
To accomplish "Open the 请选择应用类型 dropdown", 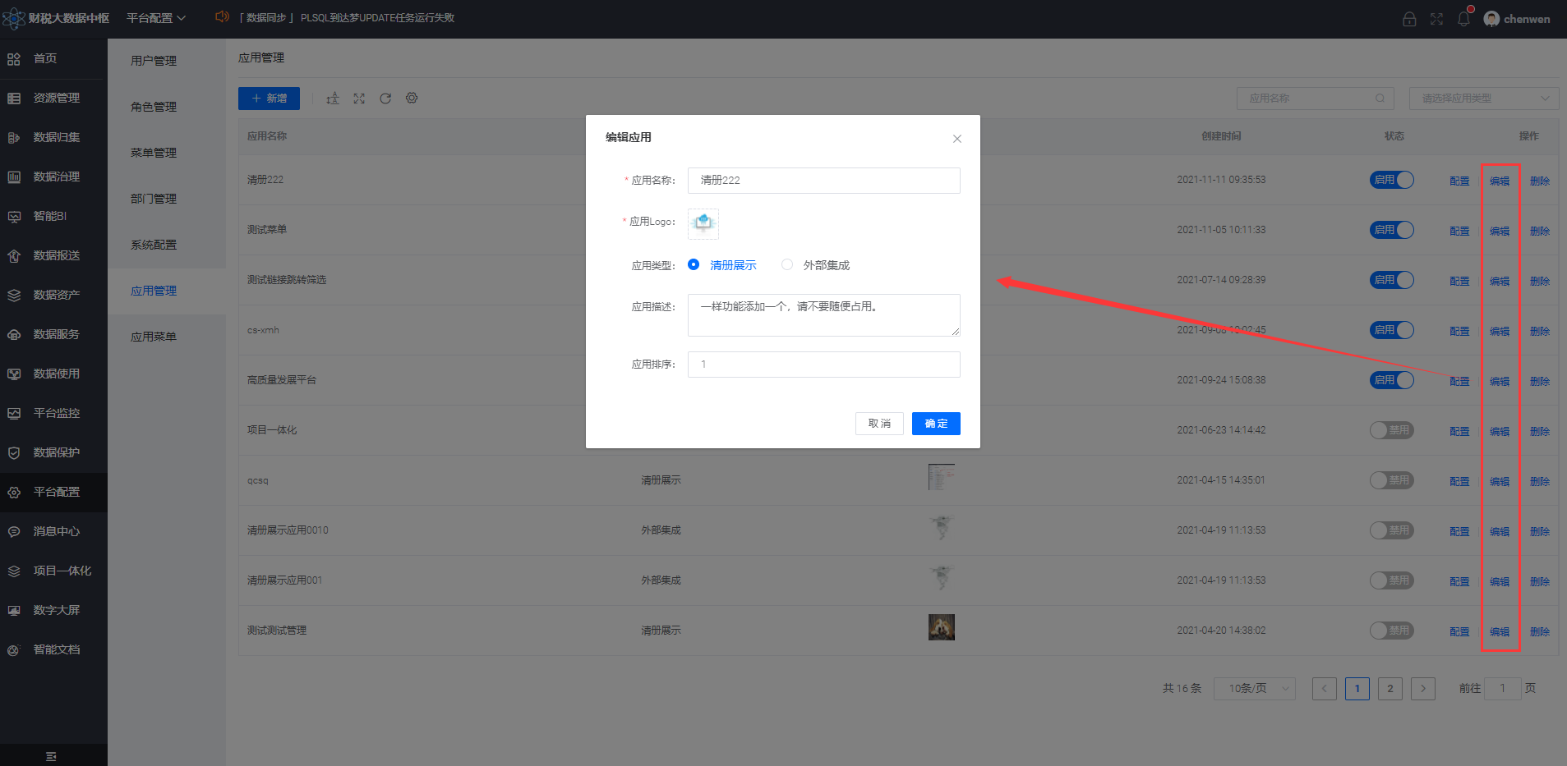I will [1484, 99].
